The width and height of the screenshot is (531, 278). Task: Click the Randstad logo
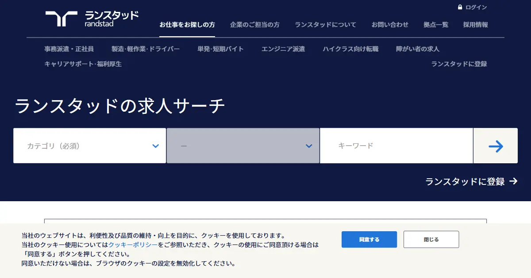[x=92, y=19]
